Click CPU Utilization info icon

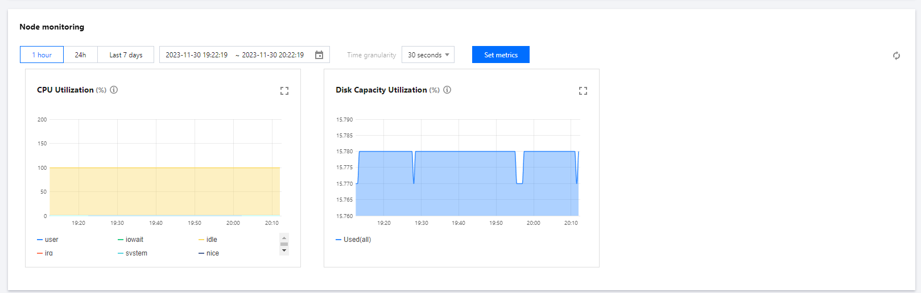pyautogui.click(x=114, y=90)
